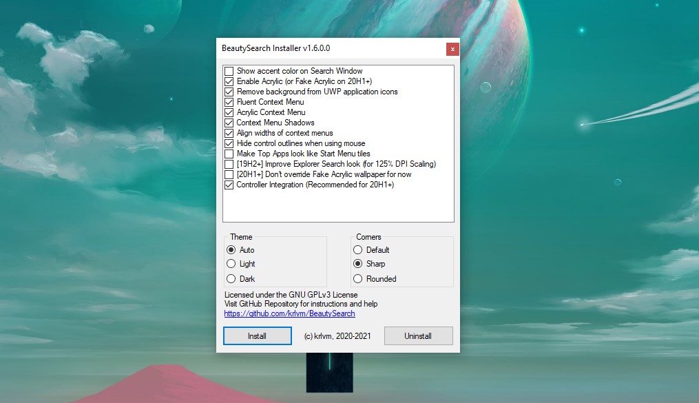The image size is (699, 403).
Task: Disable Context Menu Shadows
Action: [229, 123]
